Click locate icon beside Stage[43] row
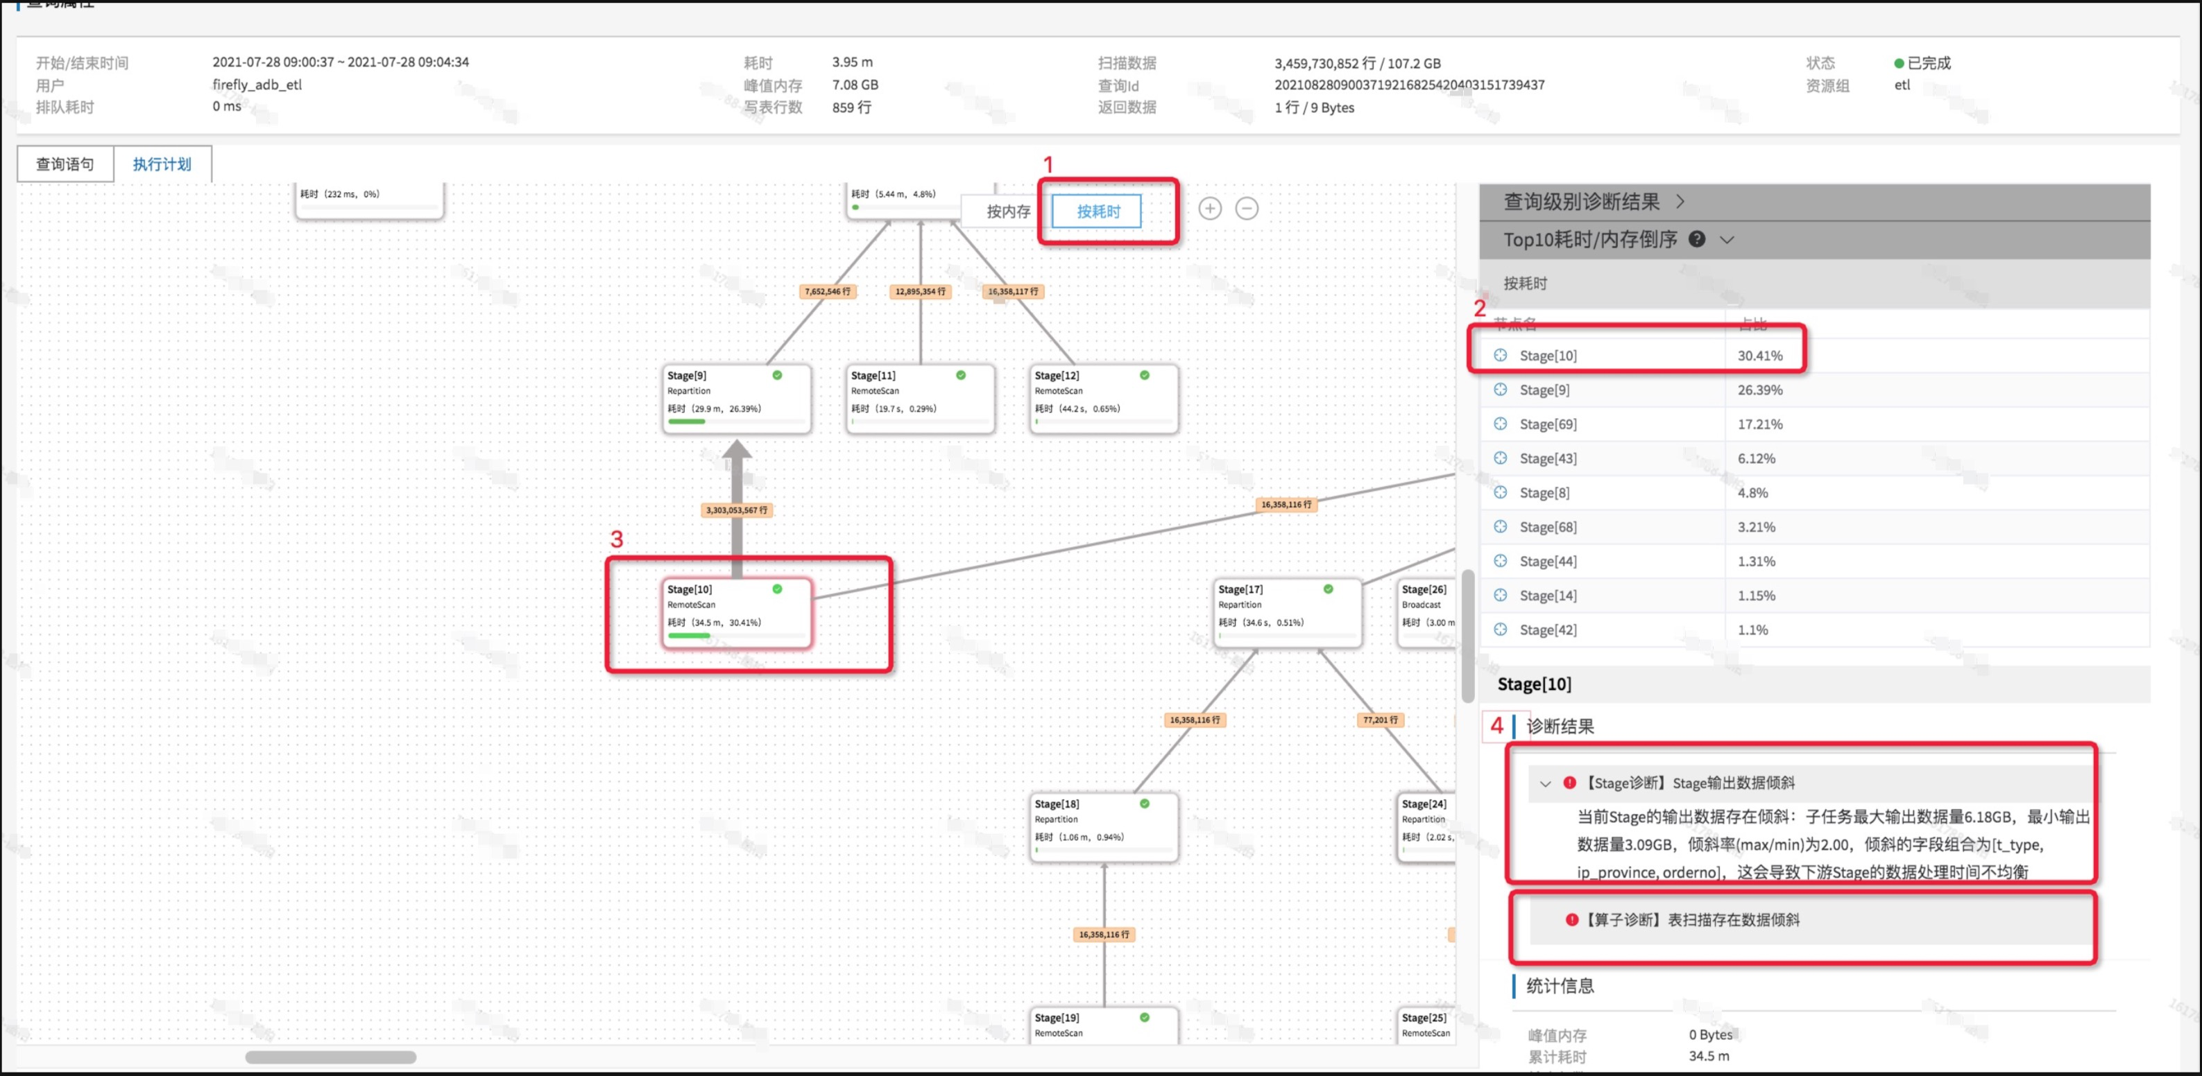 [x=1500, y=458]
